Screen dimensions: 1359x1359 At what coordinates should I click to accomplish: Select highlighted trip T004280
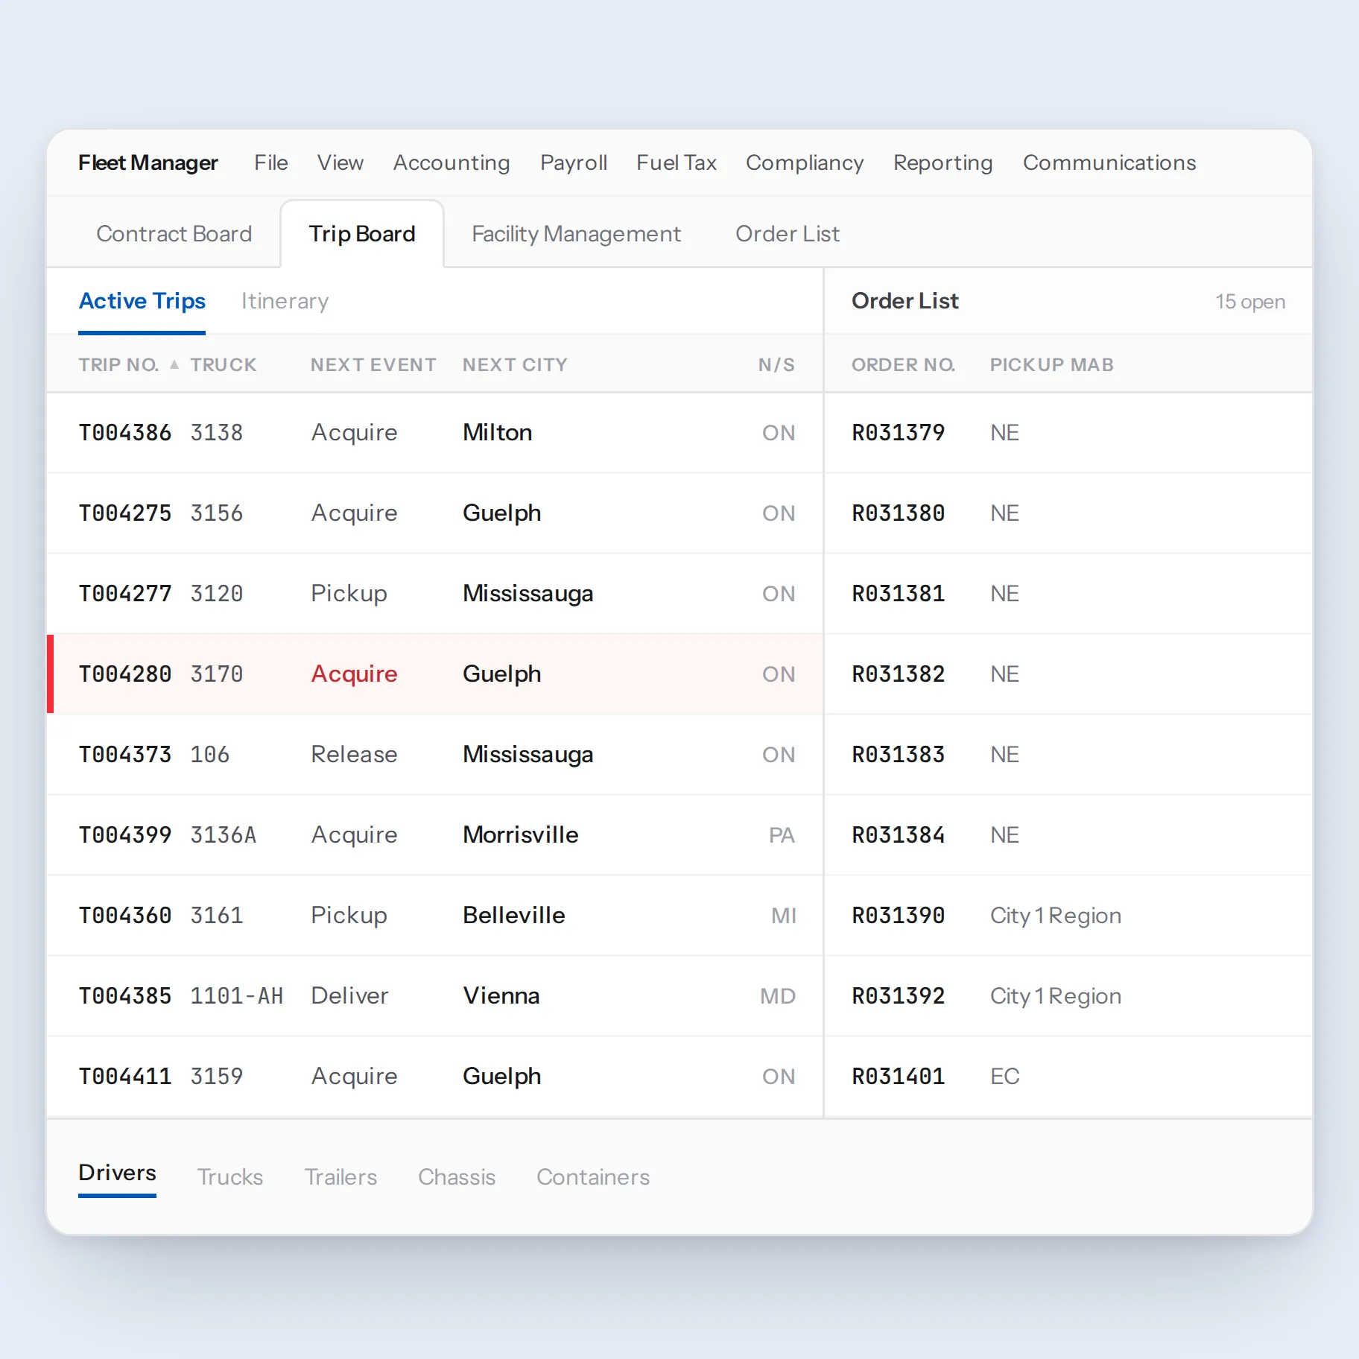coord(435,674)
